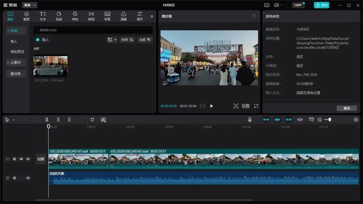
Task: Open the 排序 sort dropdown
Action: 127,40
